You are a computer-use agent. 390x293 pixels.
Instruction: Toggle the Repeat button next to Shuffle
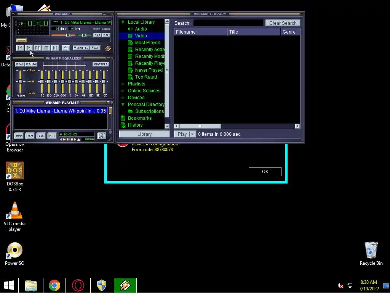pos(96,48)
